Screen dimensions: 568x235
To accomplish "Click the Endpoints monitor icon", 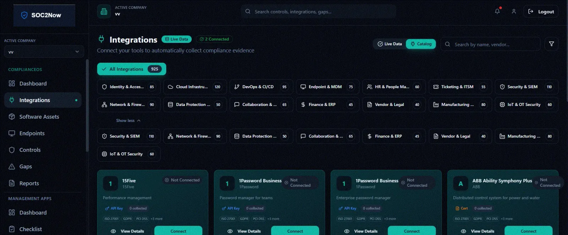I will pos(12,133).
